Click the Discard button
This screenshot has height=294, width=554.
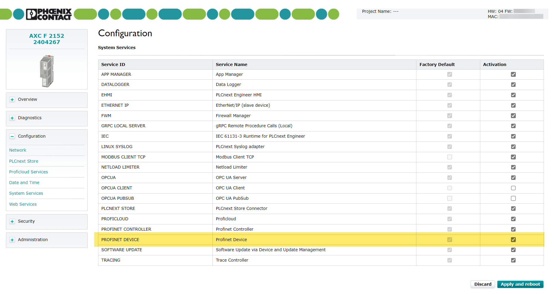click(483, 284)
